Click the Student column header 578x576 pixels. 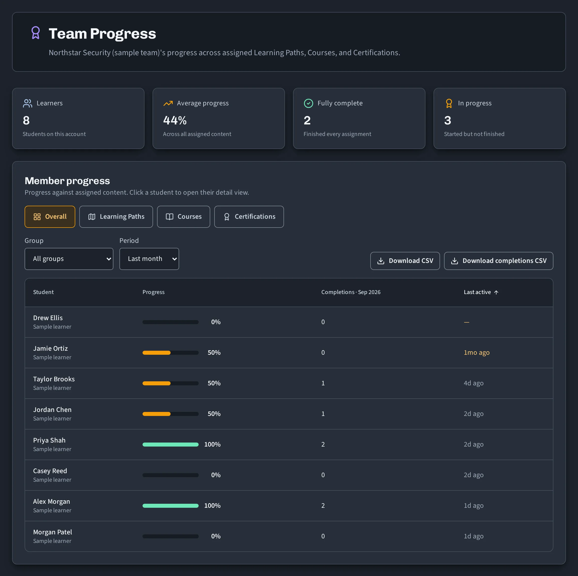tap(43, 292)
